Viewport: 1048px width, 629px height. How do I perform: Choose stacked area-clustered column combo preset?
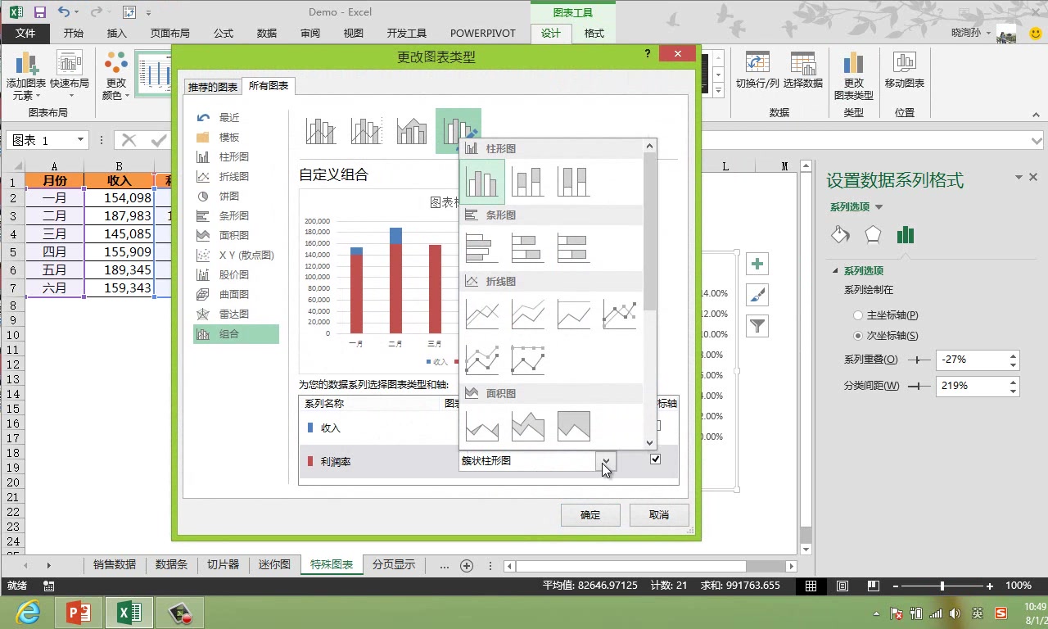413,131
